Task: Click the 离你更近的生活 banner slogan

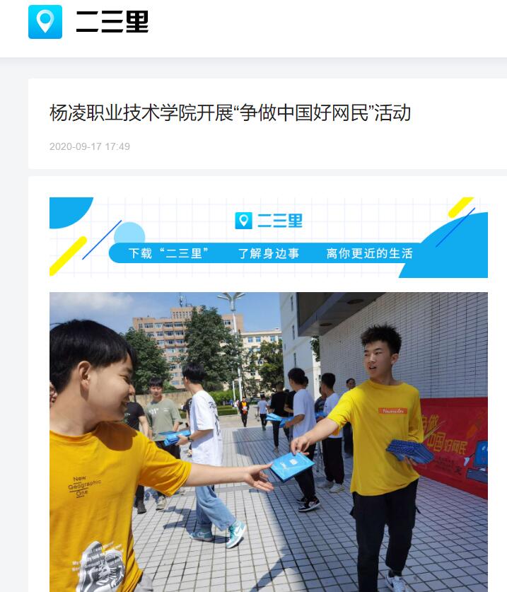Action: tap(369, 253)
